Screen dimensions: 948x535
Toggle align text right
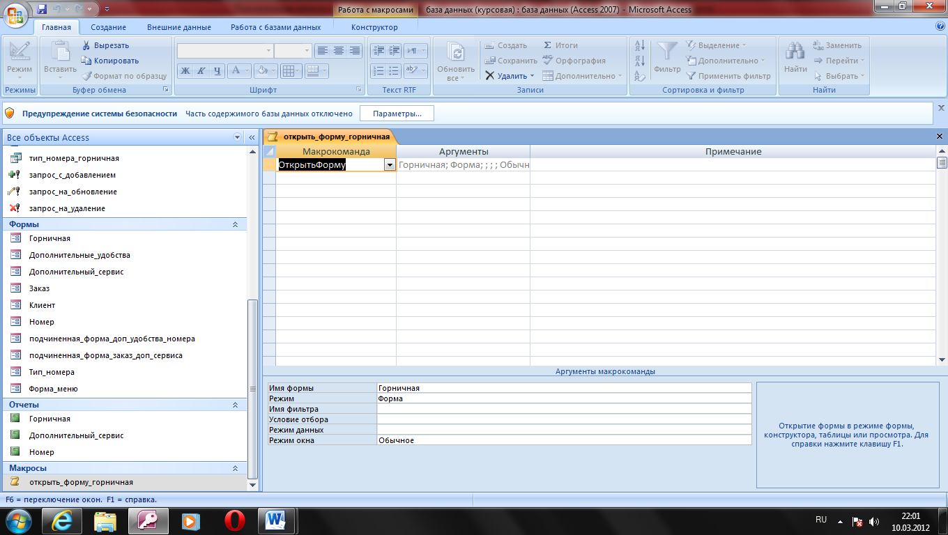coord(355,51)
